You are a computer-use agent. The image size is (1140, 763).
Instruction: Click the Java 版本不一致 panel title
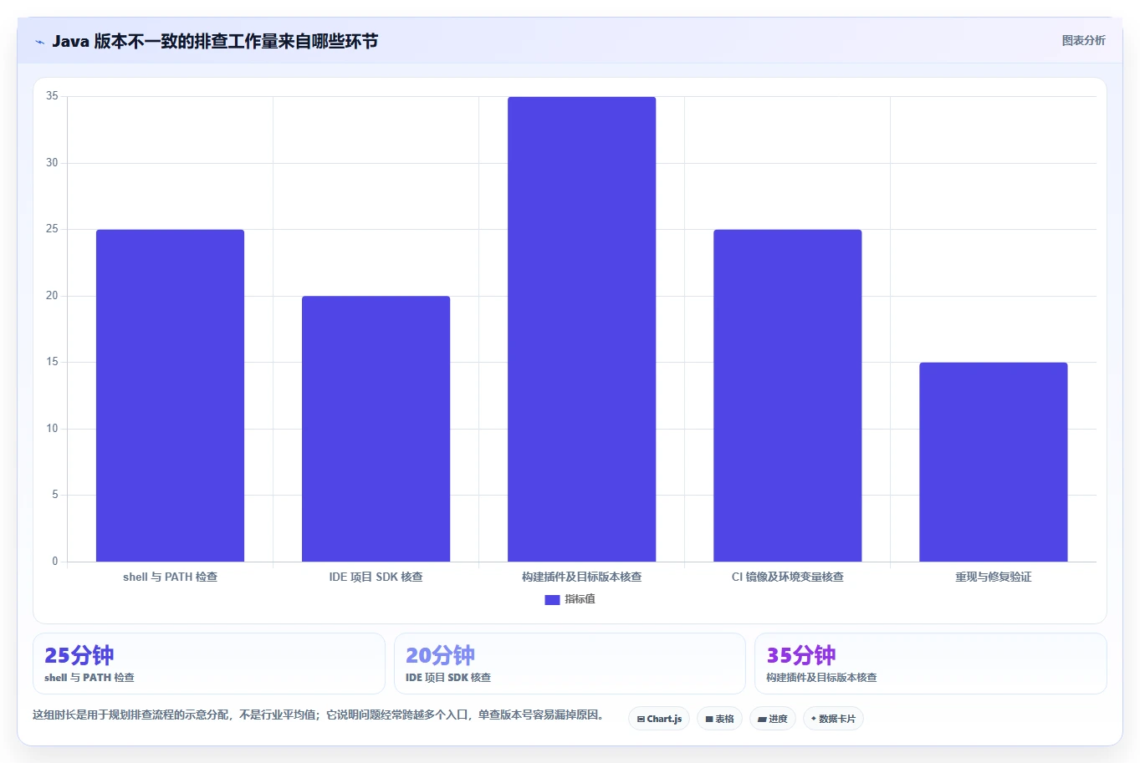[215, 41]
